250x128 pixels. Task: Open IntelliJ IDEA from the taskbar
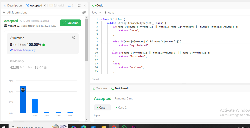[x=133, y=127]
